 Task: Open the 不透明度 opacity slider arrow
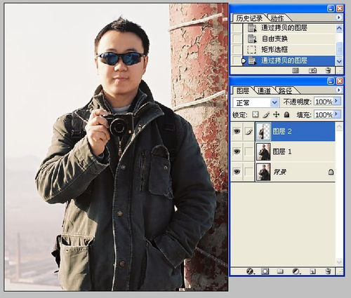coord(337,101)
